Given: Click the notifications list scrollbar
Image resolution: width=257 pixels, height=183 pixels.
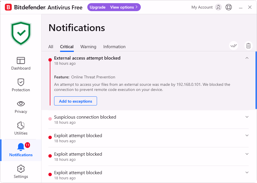Looking at the screenshot, I should 256,80.
